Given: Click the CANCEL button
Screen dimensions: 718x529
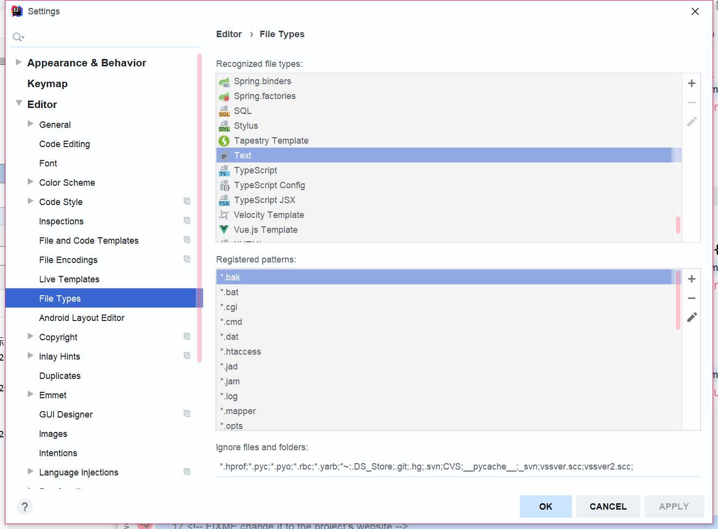Looking at the screenshot, I should (608, 506).
